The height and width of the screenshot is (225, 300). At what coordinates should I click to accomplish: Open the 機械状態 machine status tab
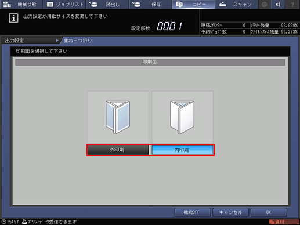(x=21, y=4)
